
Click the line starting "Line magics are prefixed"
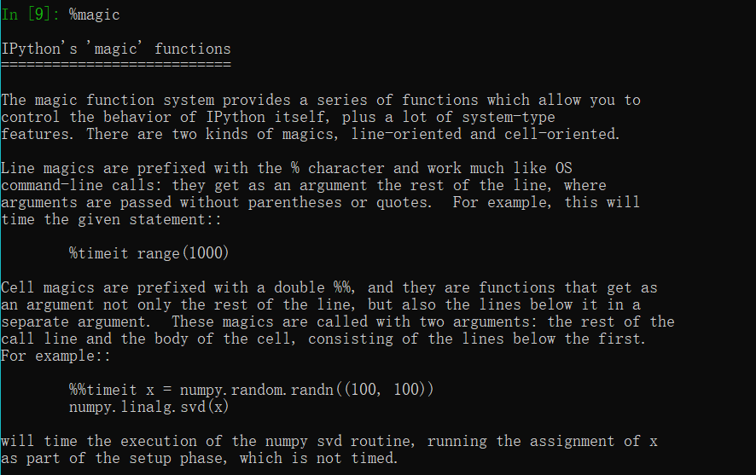(287, 168)
